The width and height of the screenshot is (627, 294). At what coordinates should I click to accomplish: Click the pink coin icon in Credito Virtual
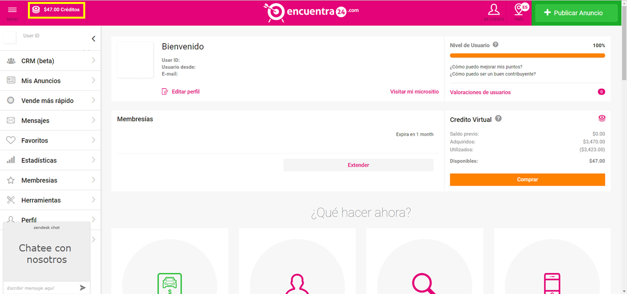click(x=602, y=118)
